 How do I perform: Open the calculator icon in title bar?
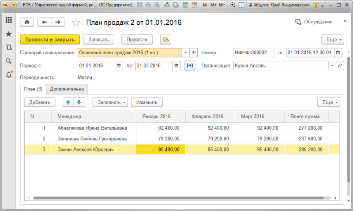click(185, 5)
